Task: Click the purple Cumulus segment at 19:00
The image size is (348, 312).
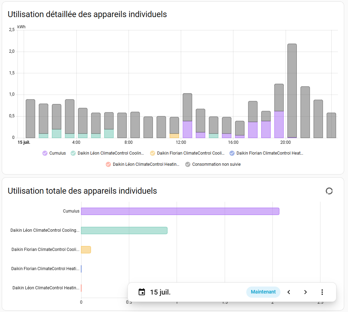Action: [x=279, y=124]
